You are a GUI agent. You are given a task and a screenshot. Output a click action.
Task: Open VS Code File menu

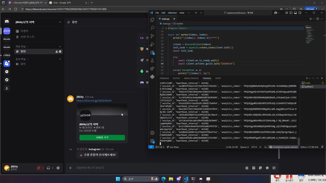pos(157,13)
